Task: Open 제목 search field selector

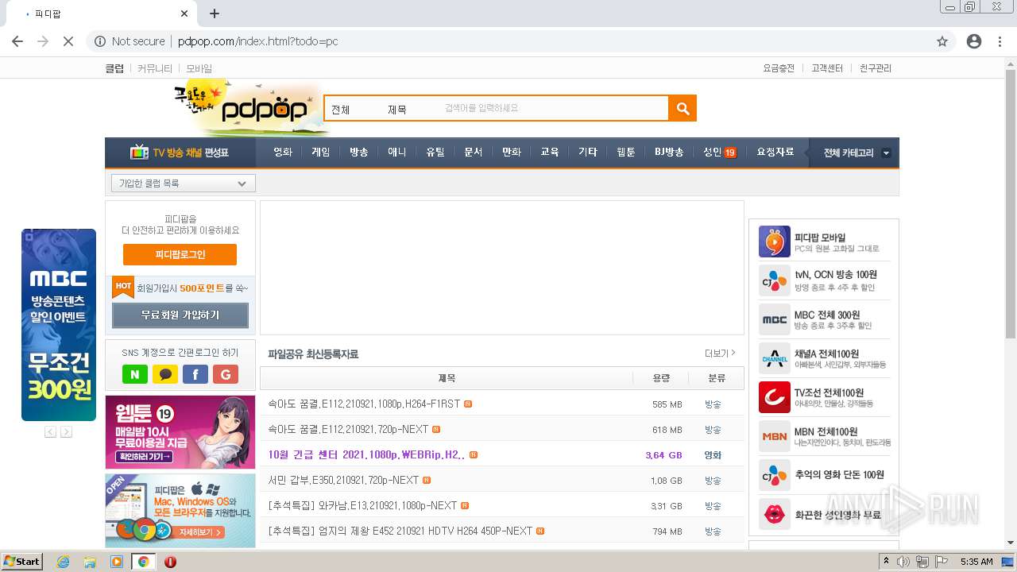Action: (x=397, y=110)
